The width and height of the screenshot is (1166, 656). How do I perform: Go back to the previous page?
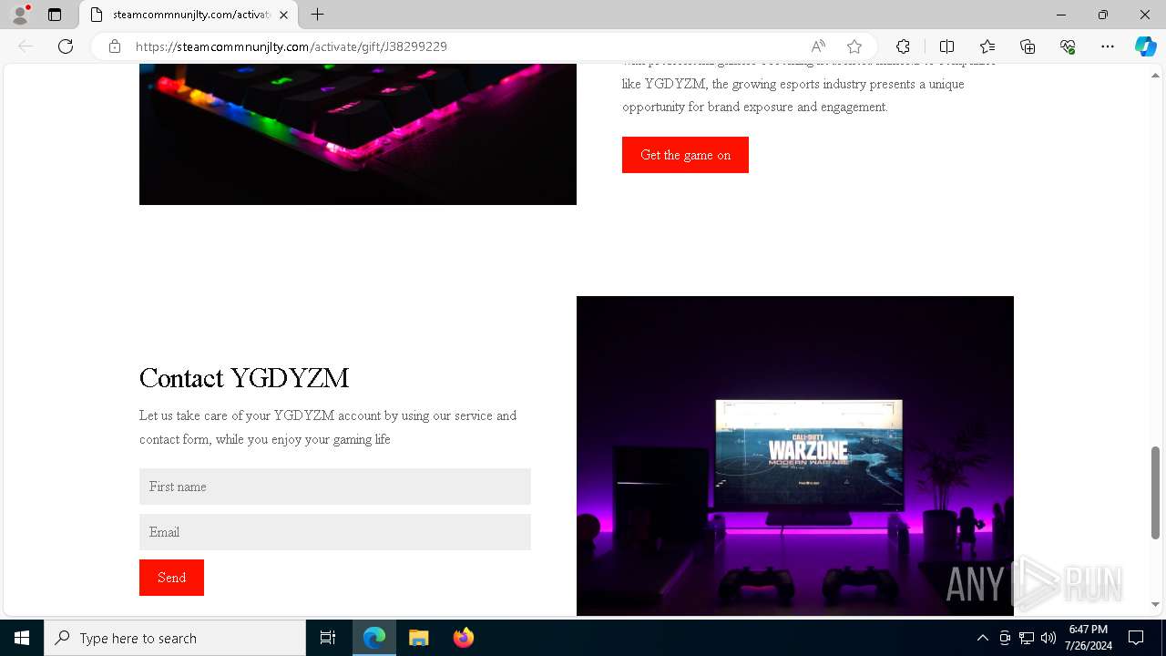(26, 46)
